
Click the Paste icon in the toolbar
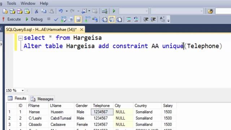tap(51, 11)
